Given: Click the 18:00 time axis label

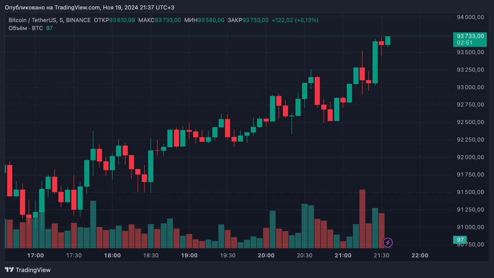Looking at the screenshot, I should (x=112, y=255).
